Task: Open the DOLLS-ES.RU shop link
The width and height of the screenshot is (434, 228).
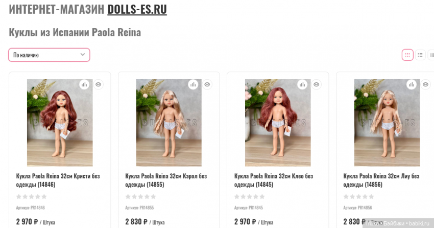Action: (137, 9)
